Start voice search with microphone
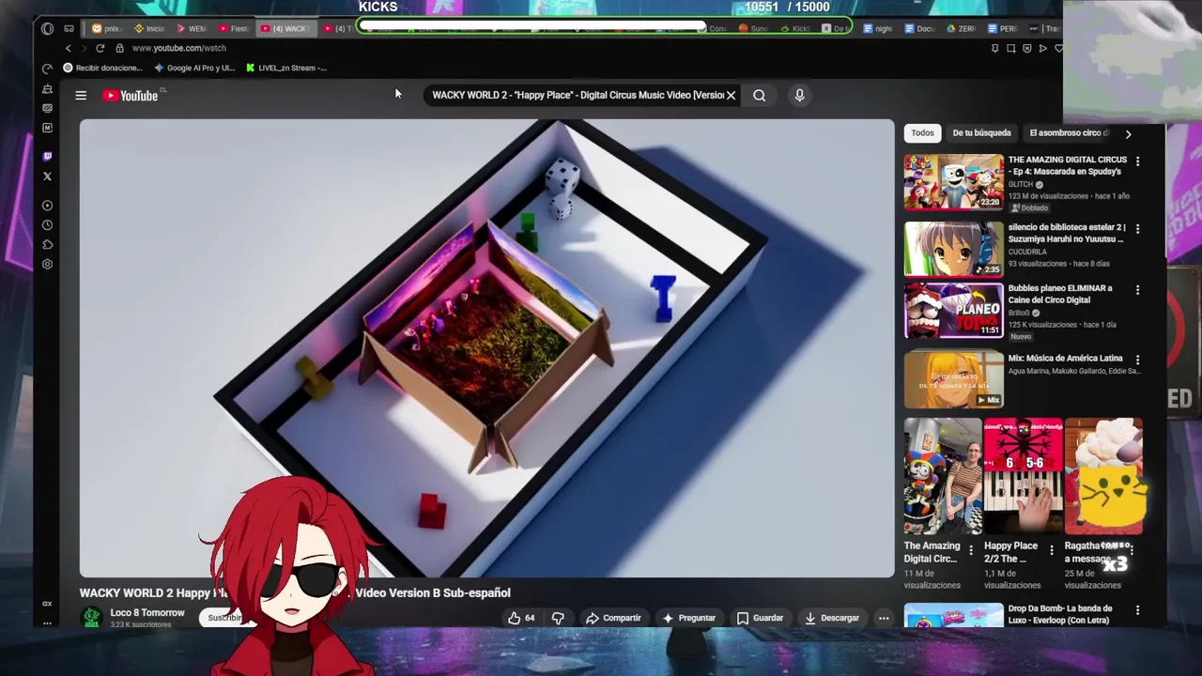Screen dimensions: 1202x676 click(799, 95)
